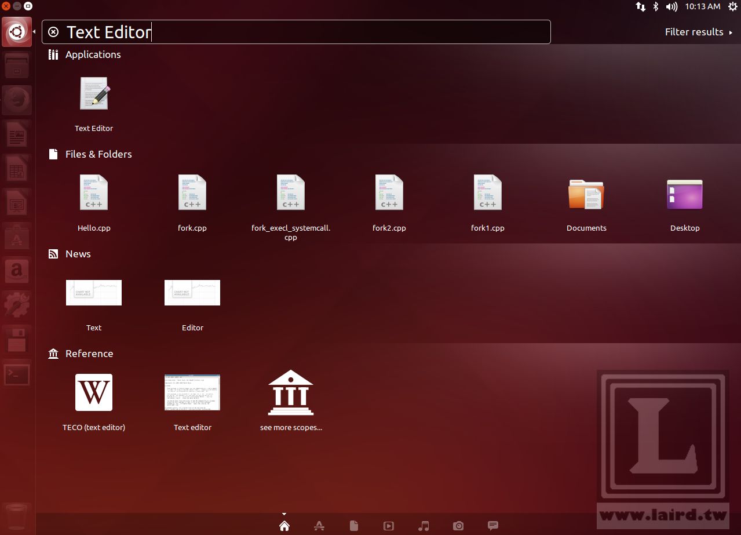This screenshot has width=741, height=535.
Task: Switch to the Applications lens
Action: pyautogui.click(x=319, y=526)
